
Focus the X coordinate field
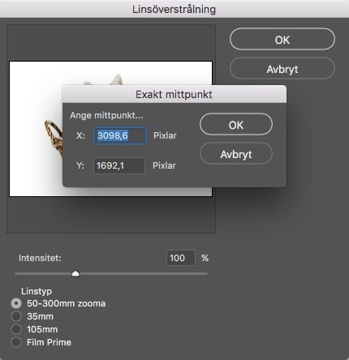[120, 135]
